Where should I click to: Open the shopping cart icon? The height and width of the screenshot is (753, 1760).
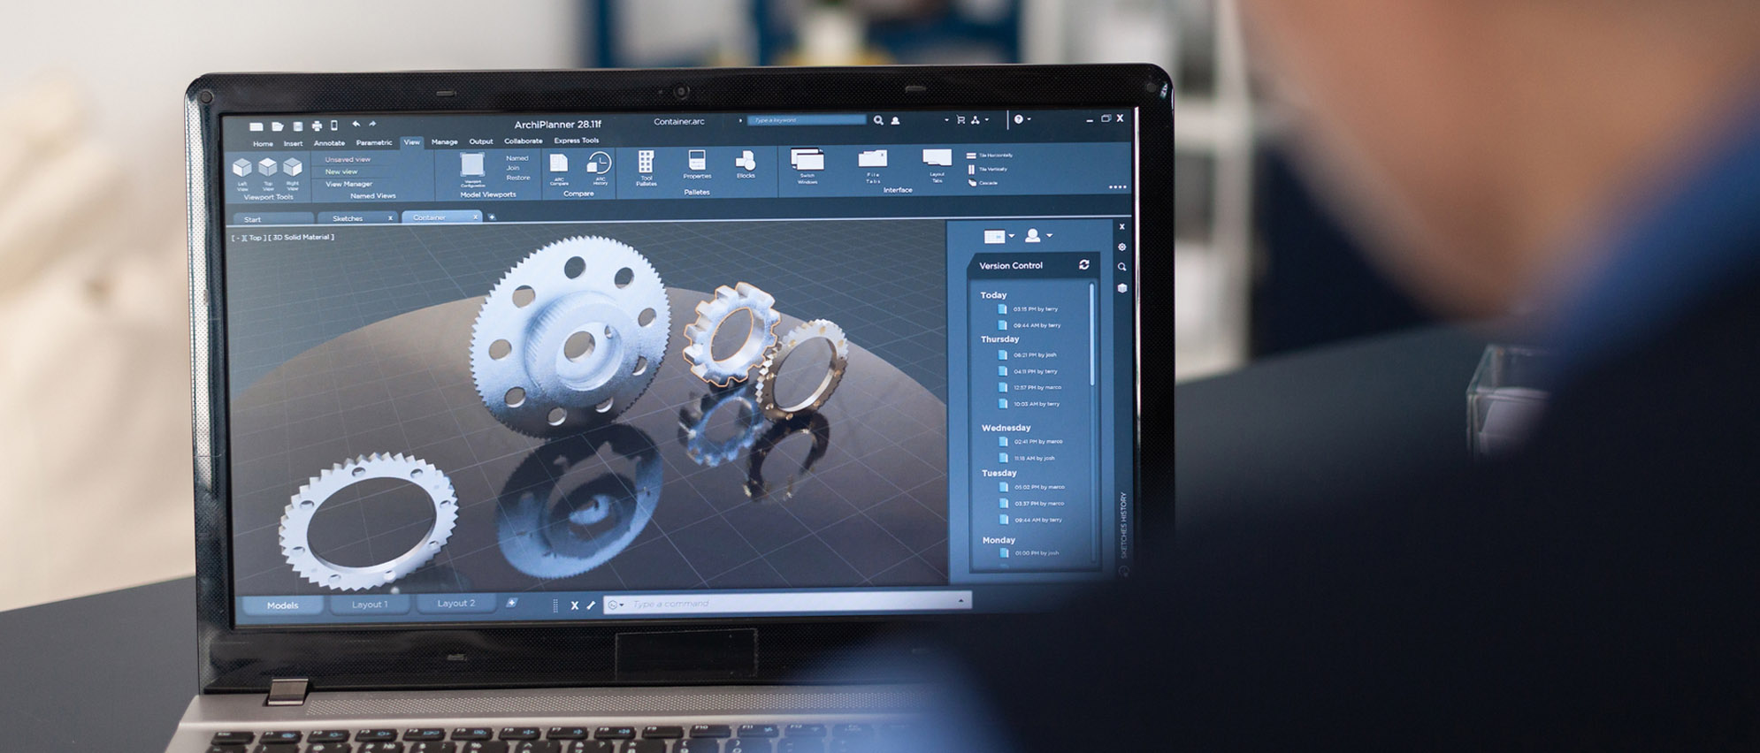(960, 119)
